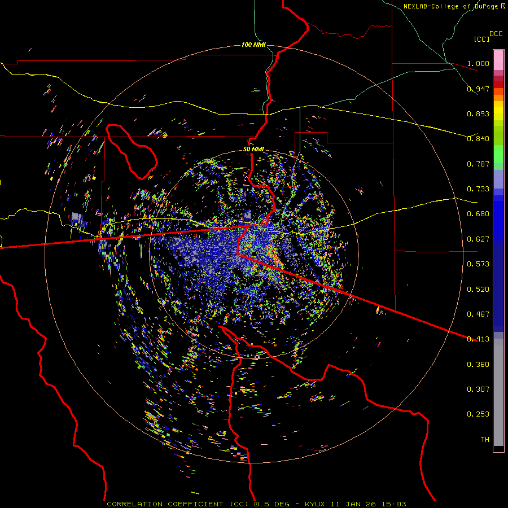Click the 0.787 color scale value
Screen dimensions: 508x508
click(478, 164)
